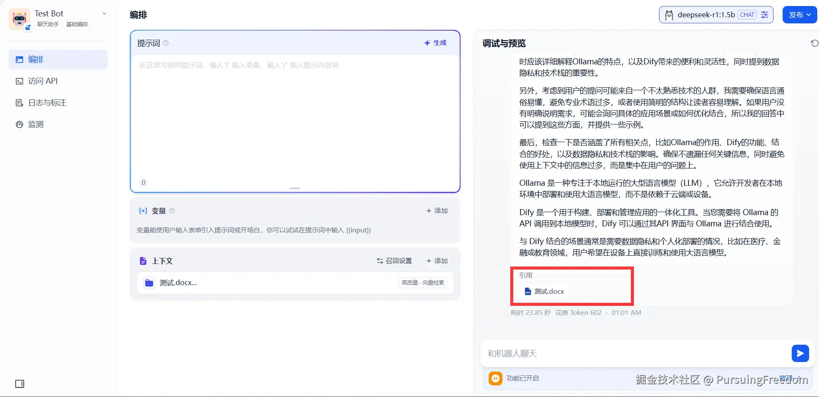Click the 聊天助手 tag under Test Bot
Screen dimensions: 819x397
pos(48,24)
